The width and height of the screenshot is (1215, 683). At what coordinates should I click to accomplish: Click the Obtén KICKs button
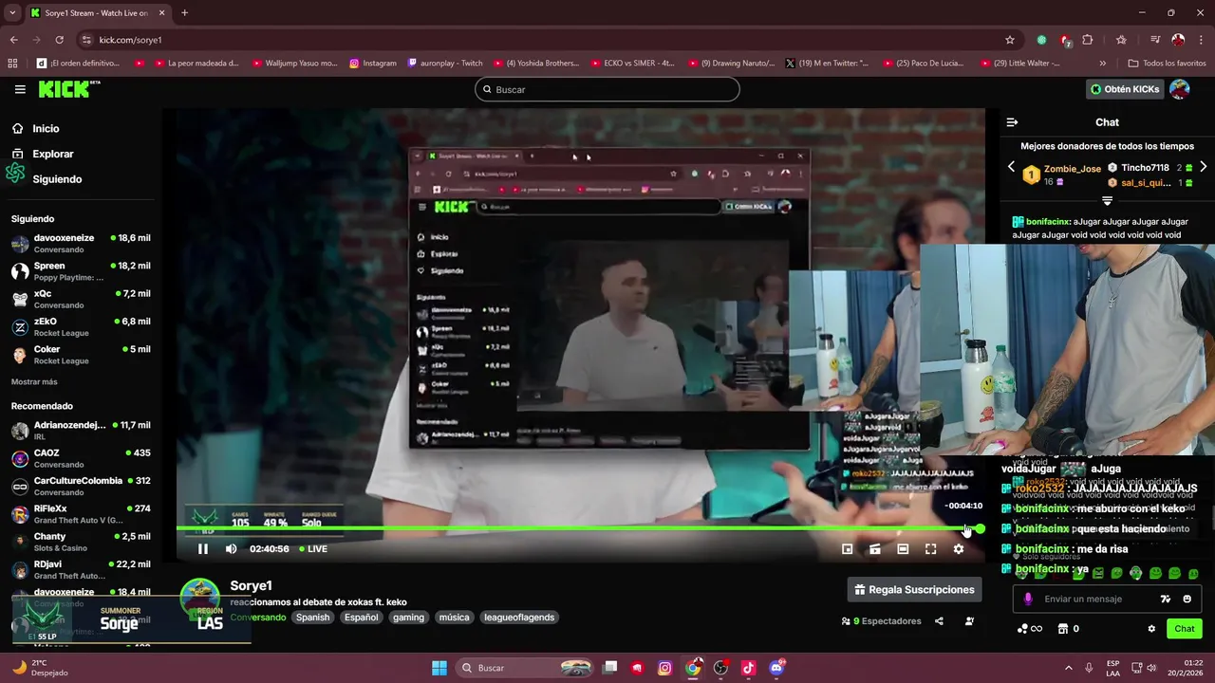[1125, 89]
